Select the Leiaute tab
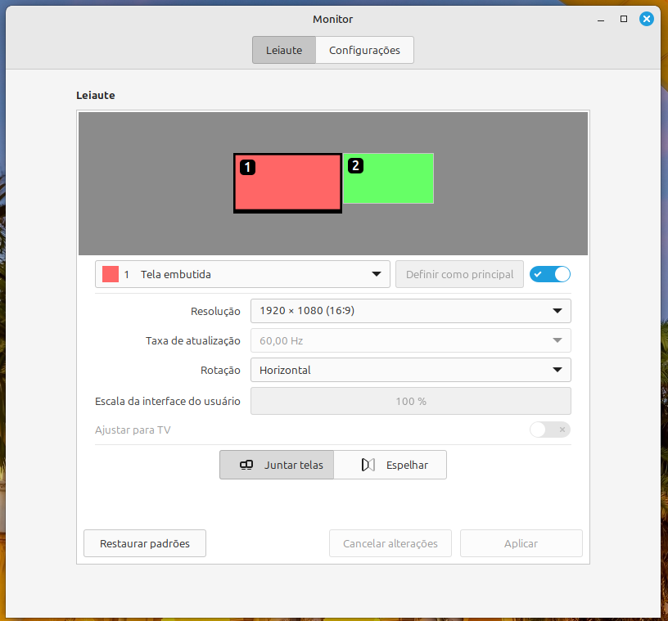This screenshot has width=668, height=621. pyautogui.click(x=284, y=50)
